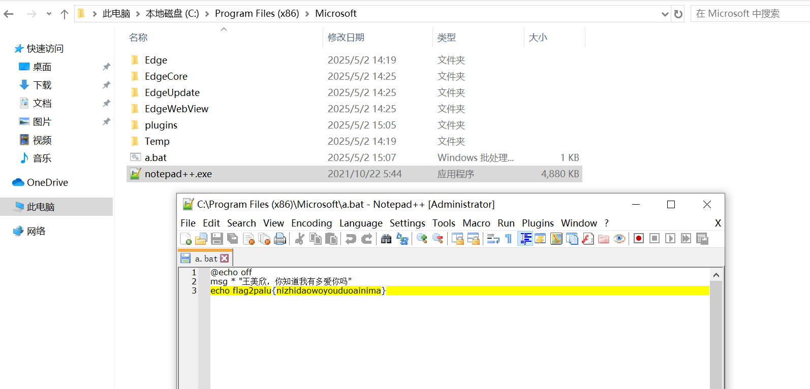Open 下载 in Quick Access sidebar
This screenshot has height=389, width=810.
tap(42, 85)
